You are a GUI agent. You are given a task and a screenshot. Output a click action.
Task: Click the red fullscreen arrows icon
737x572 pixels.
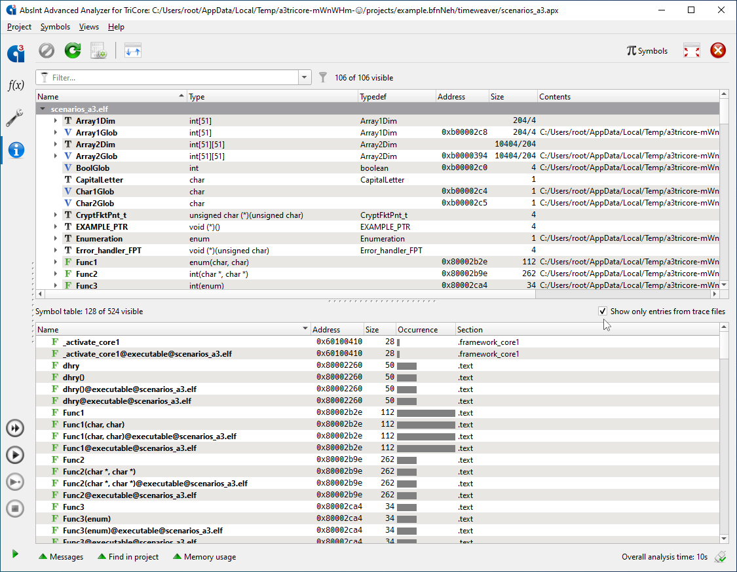691,50
